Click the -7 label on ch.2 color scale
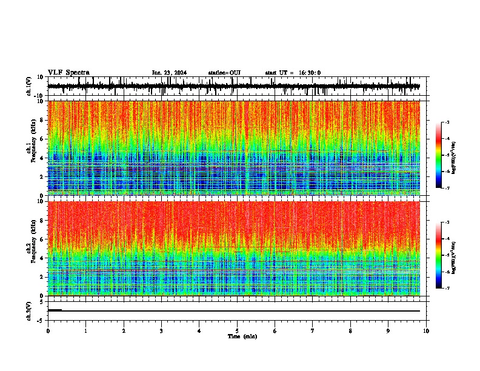Screen dimensions: 480x371 [447, 288]
